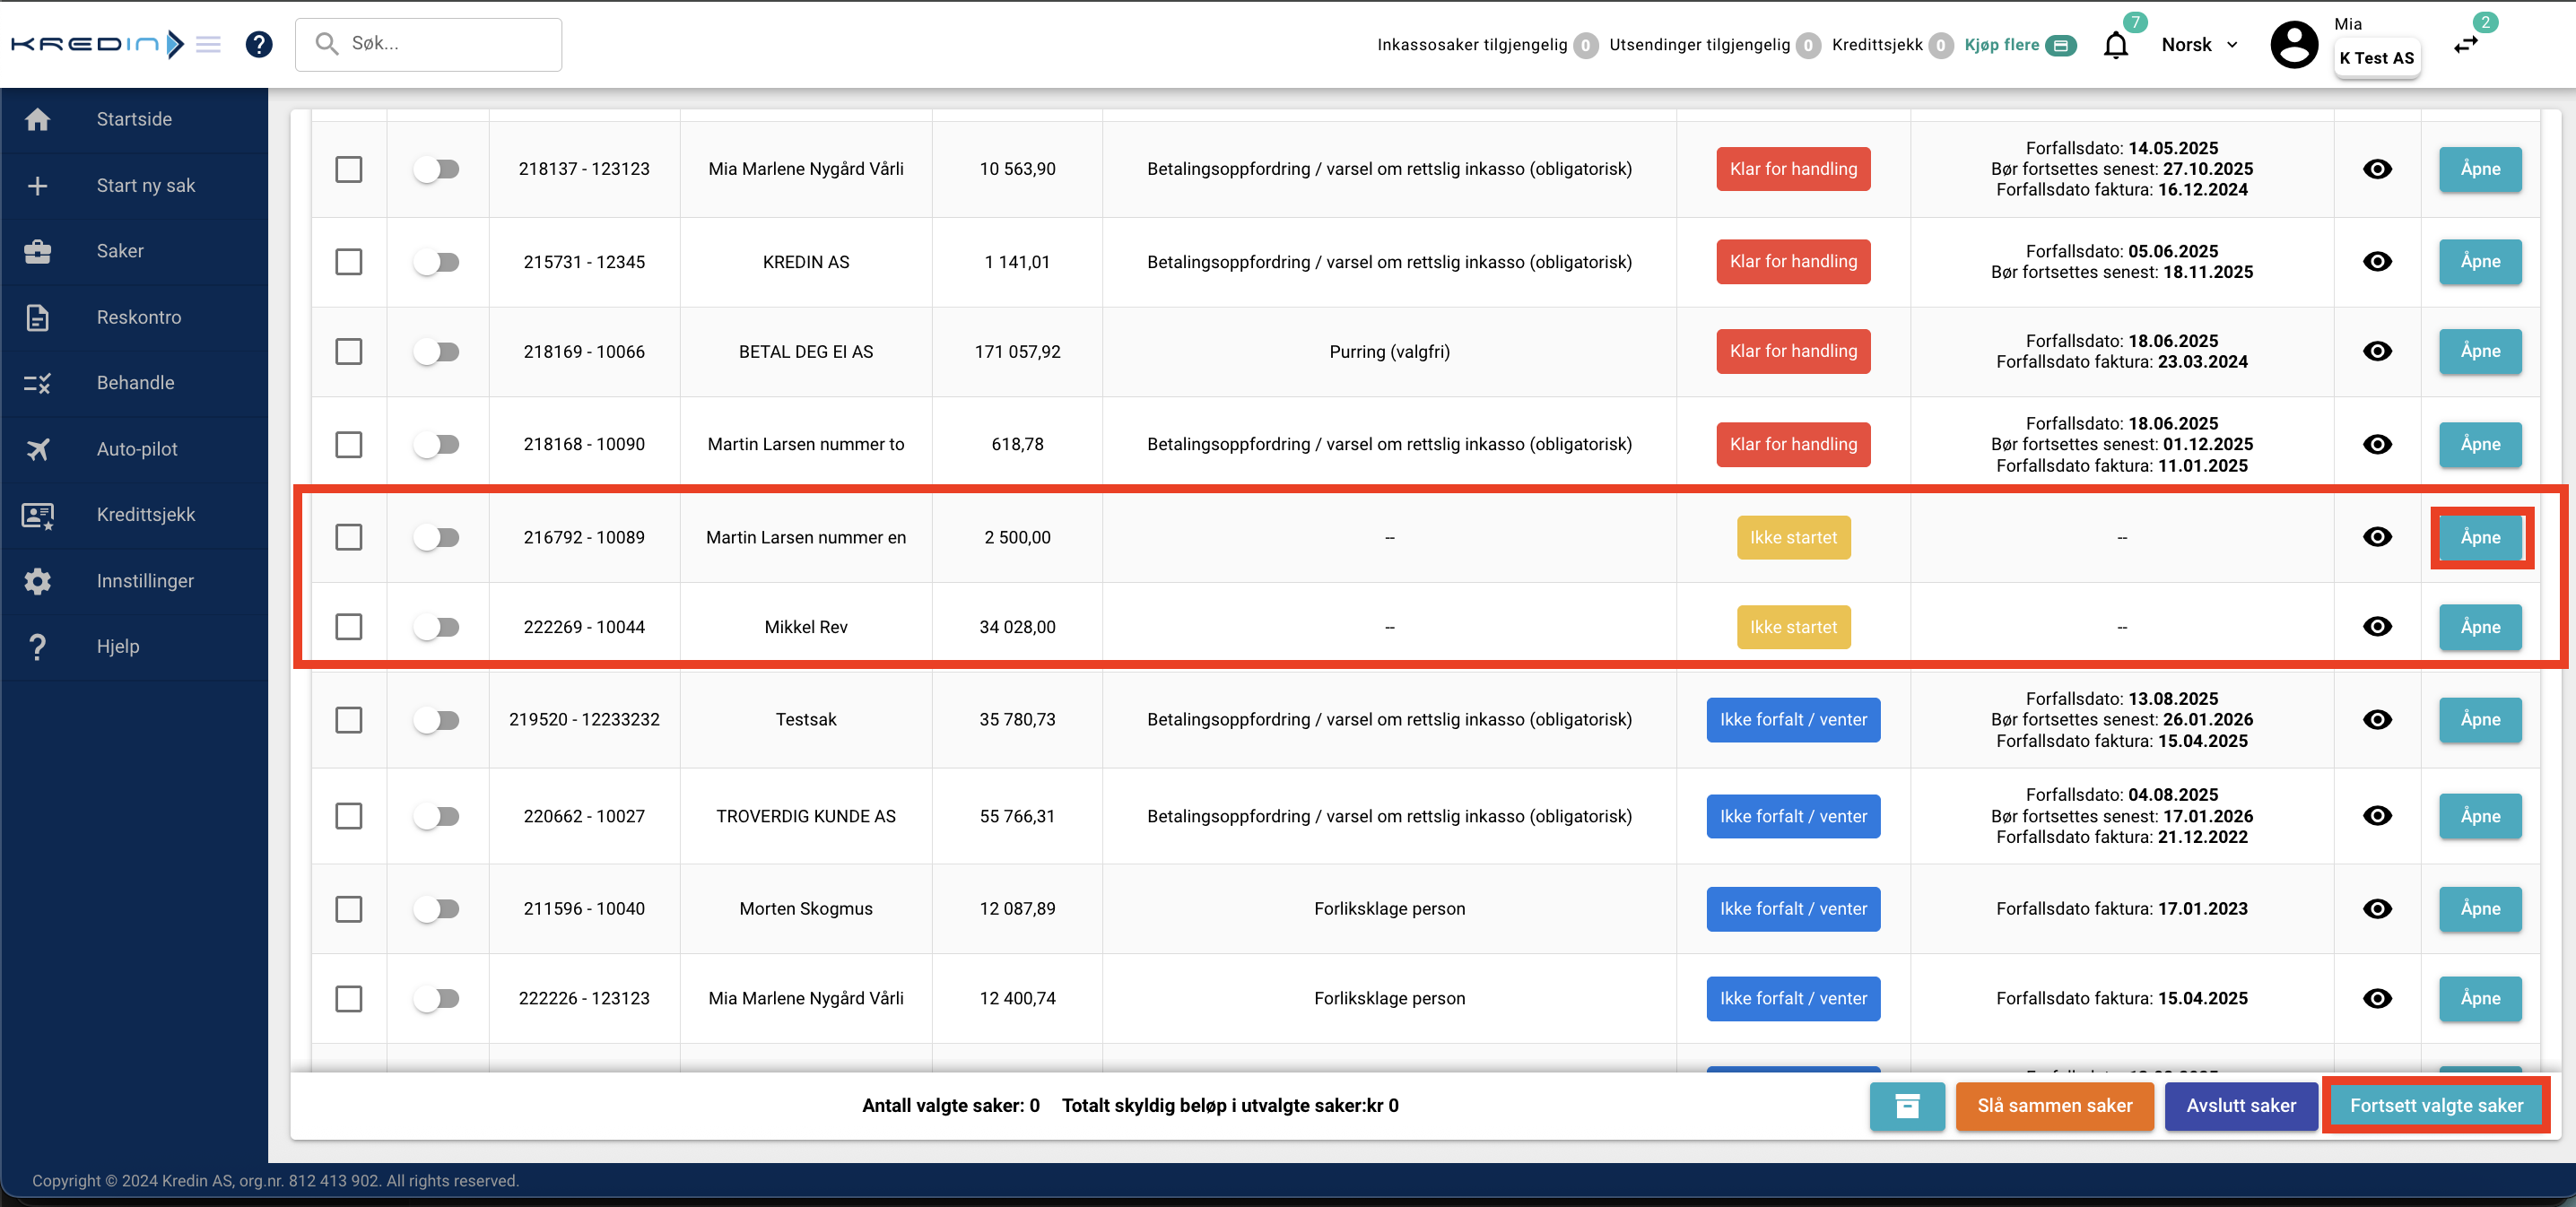Click Fortsett valgte saker button
Screen dimensions: 2576x1207
pyautogui.click(x=2436, y=1106)
